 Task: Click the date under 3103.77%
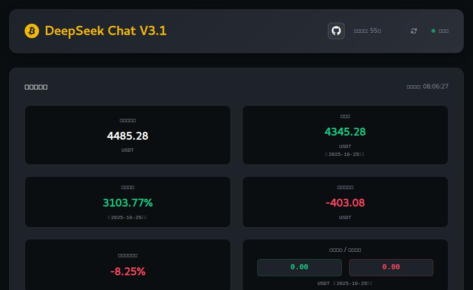(127, 217)
